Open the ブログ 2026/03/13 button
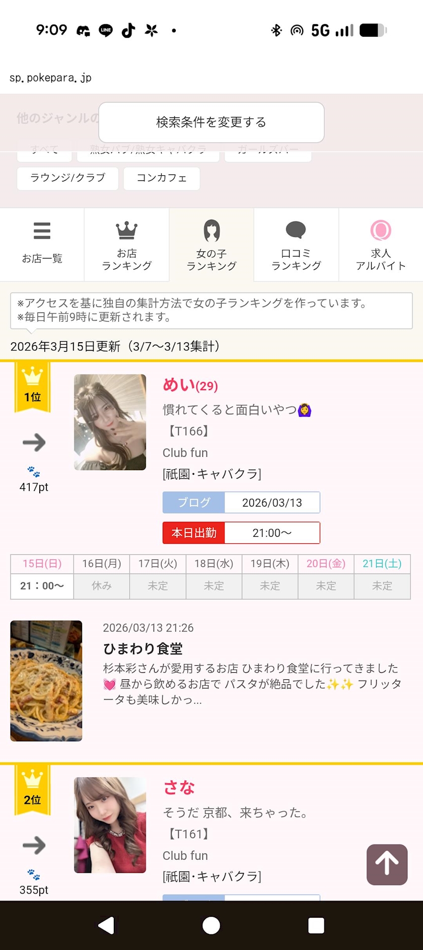 point(241,502)
